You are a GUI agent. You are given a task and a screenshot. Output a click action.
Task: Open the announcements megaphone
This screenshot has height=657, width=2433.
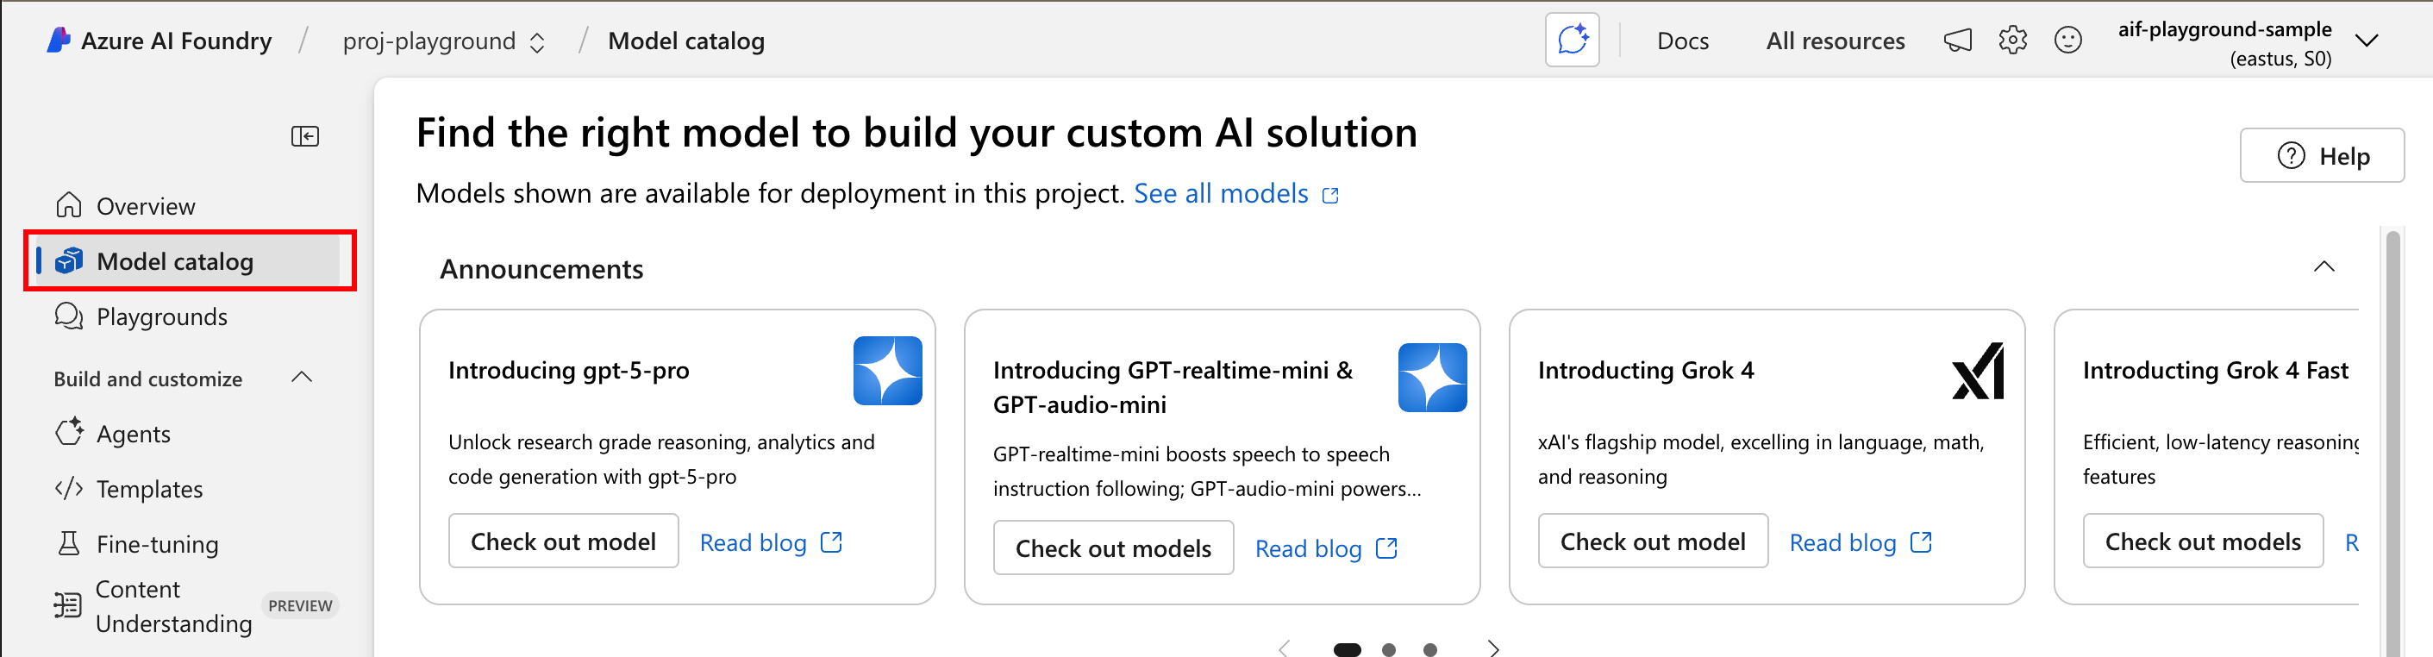(1957, 40)
